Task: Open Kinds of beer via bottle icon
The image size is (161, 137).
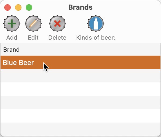Action: coord(96,24)
